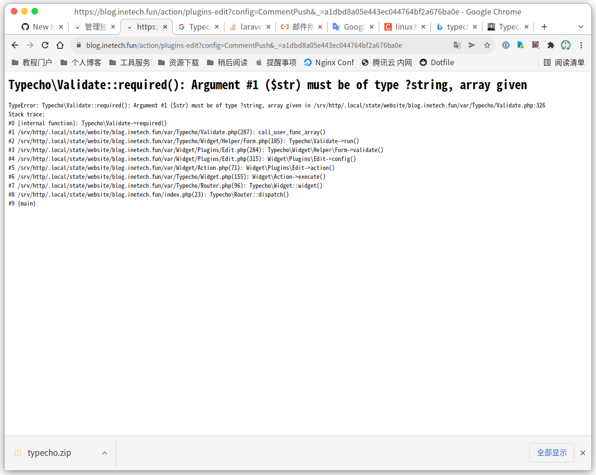596x475 pixels.
Task: Open the 资源下载 bookmark folder
Action: pyautogui.click(x=178, y=62)
